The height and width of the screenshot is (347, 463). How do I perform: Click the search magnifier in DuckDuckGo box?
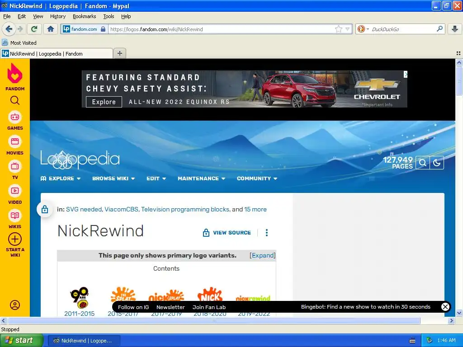(x=439, y=29)
